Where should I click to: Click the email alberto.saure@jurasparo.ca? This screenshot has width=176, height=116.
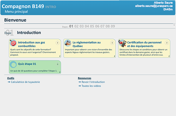click(x=154, y=6)
